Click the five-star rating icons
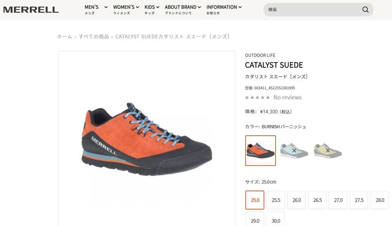Viewport: 392px width, 226px height. [x=257, y=97]
